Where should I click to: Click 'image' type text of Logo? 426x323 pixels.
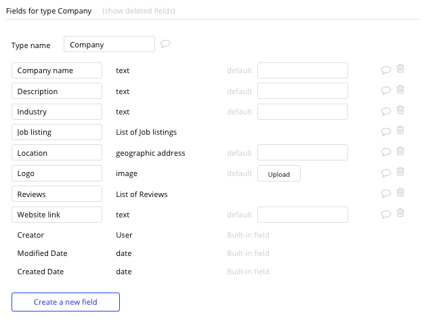[127, 173]
